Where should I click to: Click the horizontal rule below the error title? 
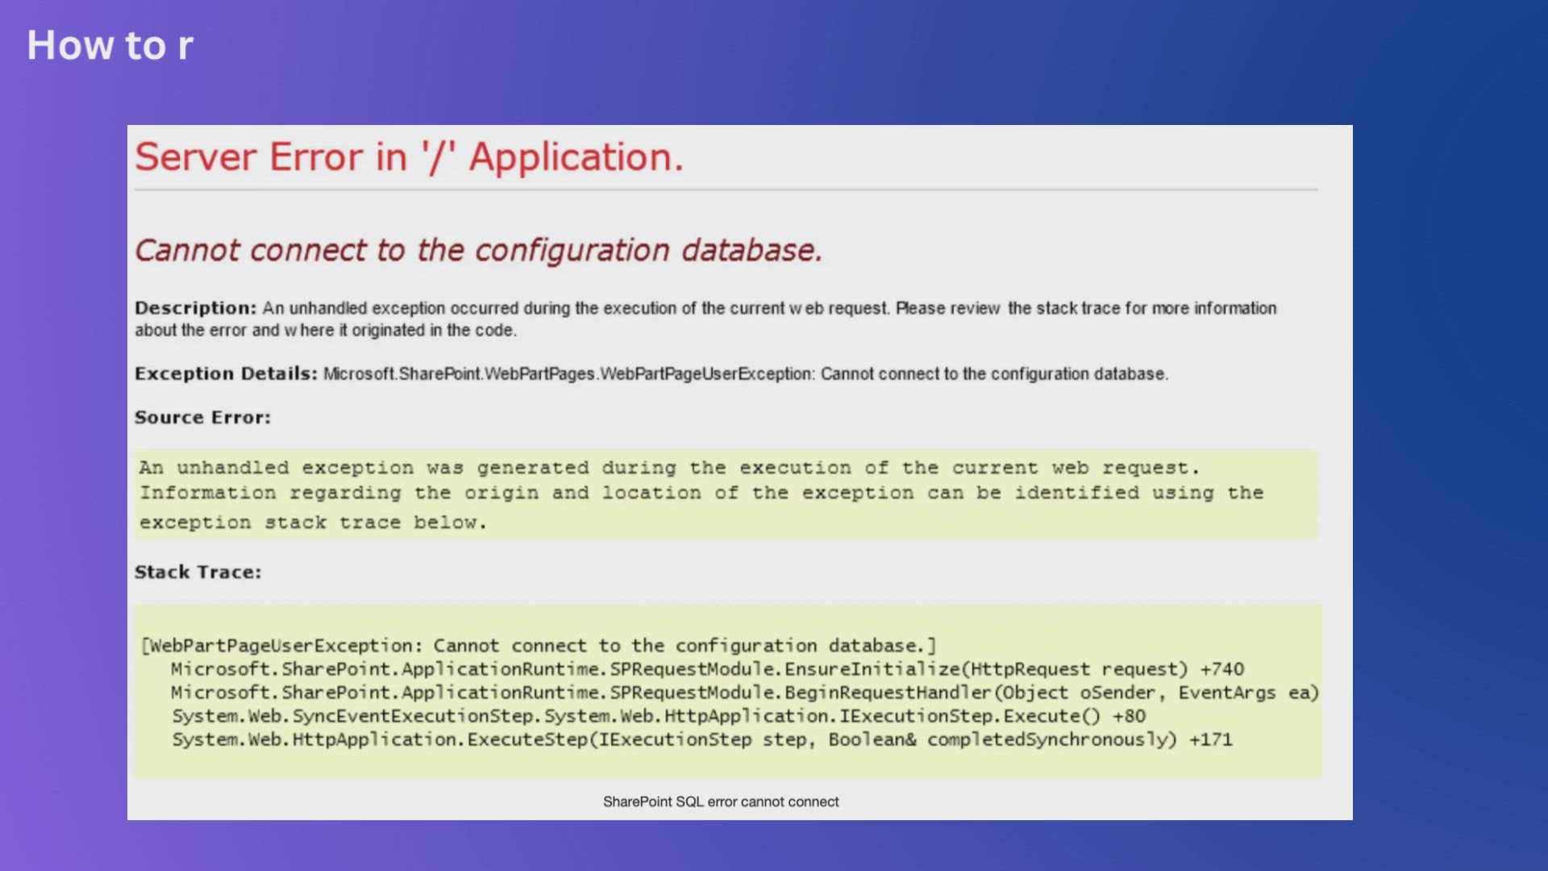click(726, 190)
